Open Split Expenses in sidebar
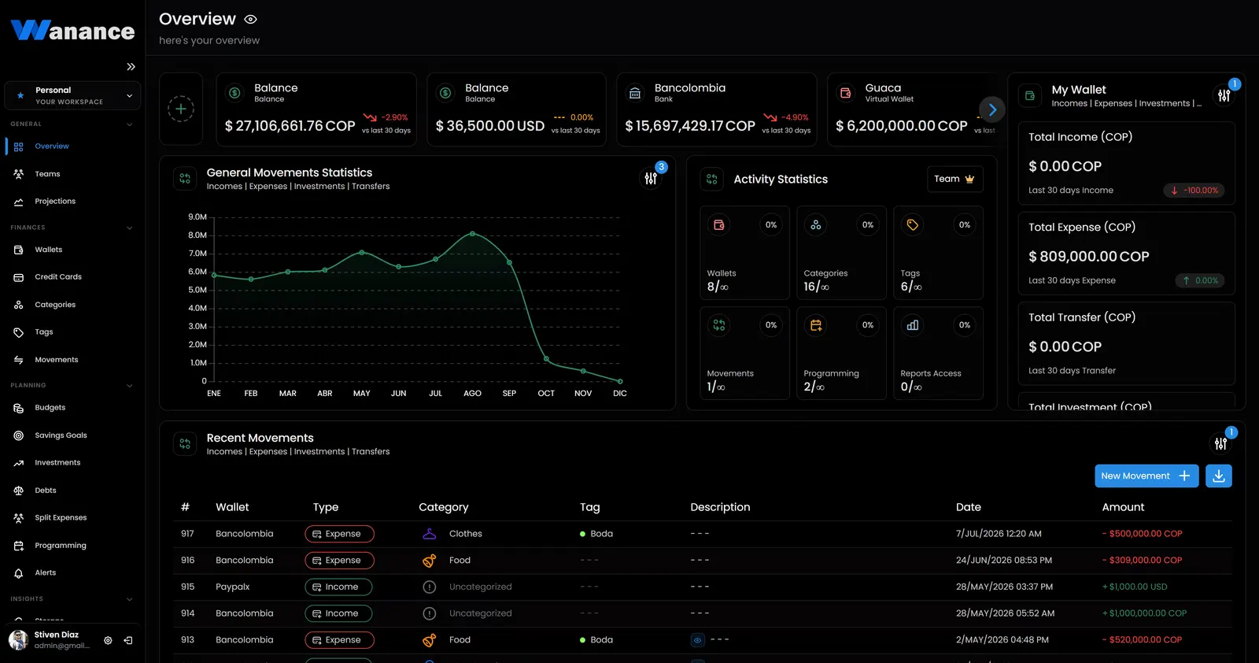 pyautogui.click(x=61, y=518)
